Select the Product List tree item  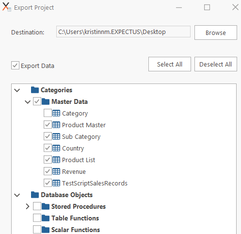pyautogui.click(x=79, y=160)
